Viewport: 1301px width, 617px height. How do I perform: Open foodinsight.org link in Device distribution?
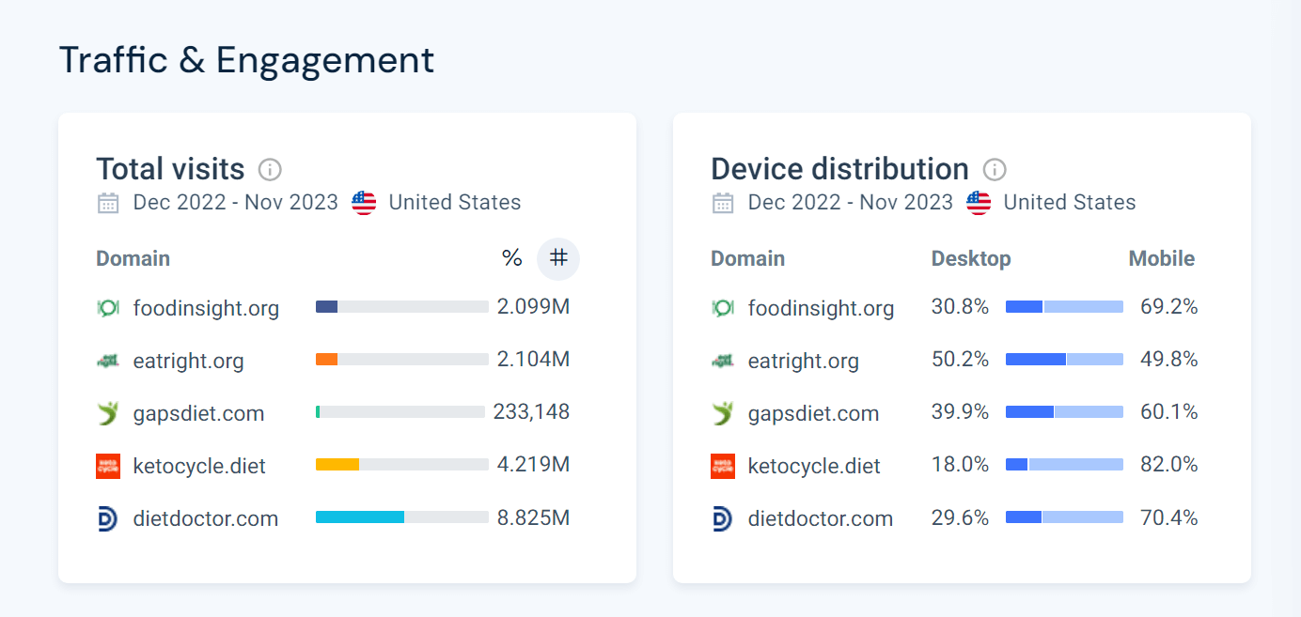(821, 308)
